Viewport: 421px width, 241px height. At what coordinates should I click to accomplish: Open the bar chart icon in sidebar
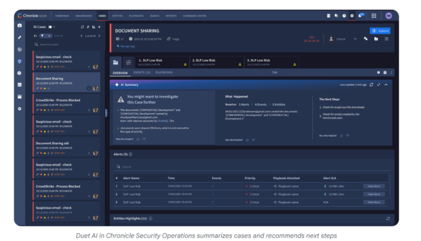click(19, 85)
